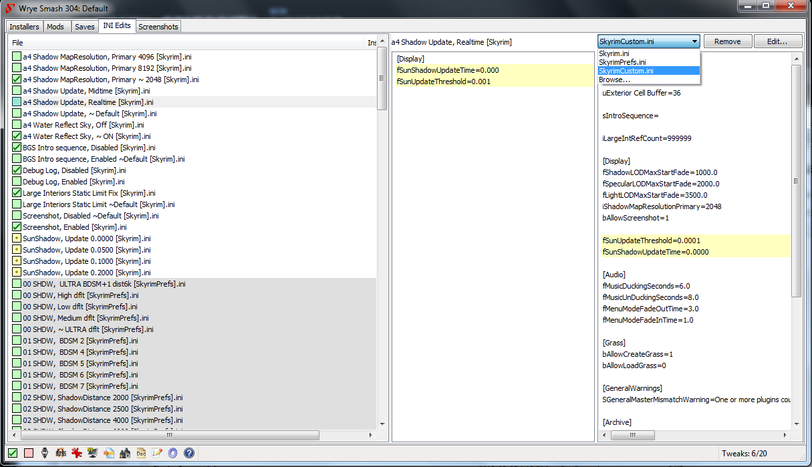Click the pink square icon in status bar

[29, 453]
